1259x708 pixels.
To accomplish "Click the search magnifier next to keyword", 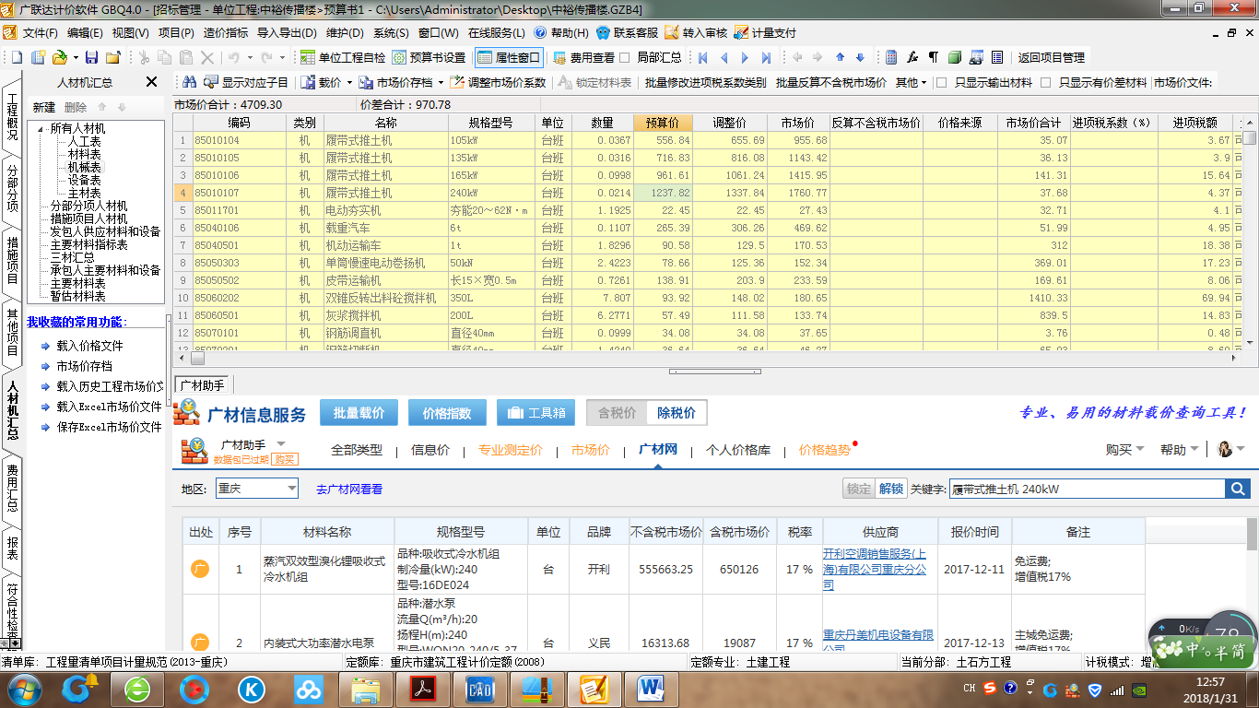I will (1237, 489).
